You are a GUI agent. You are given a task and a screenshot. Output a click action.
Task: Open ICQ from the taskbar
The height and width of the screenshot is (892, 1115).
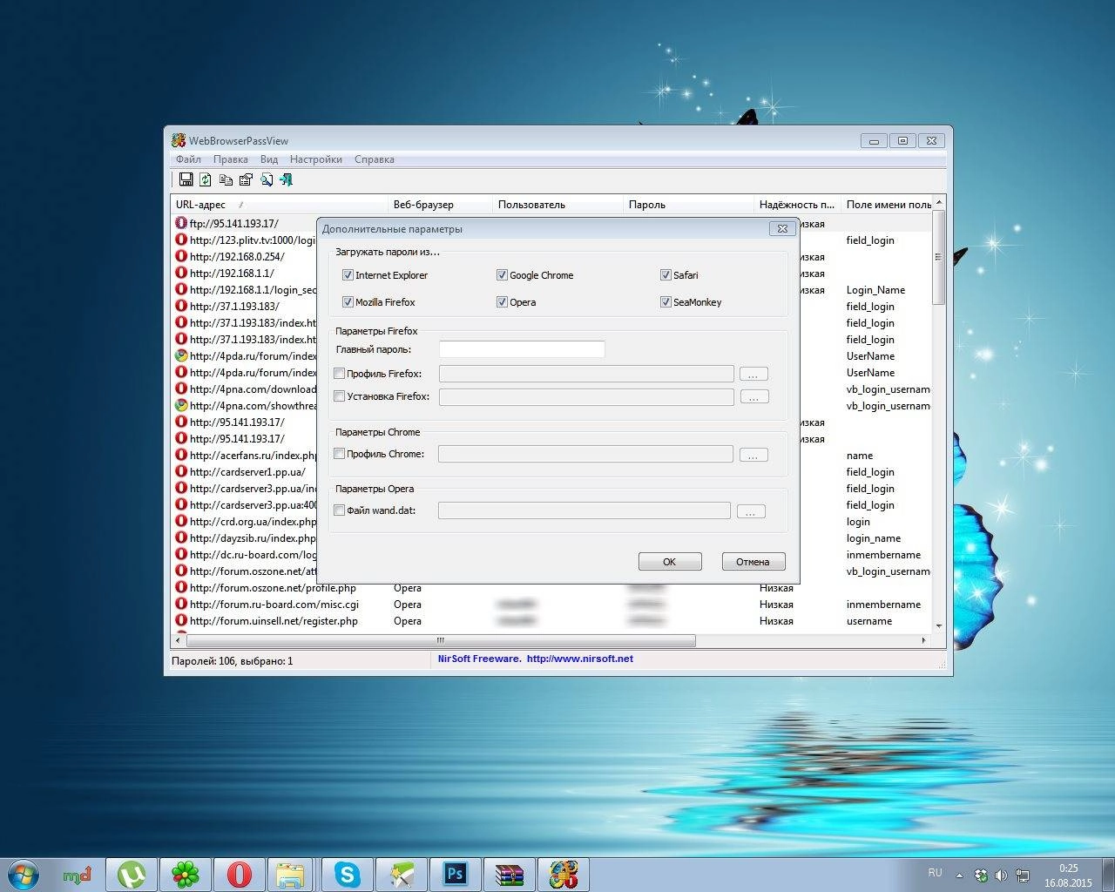pos(185,875)
